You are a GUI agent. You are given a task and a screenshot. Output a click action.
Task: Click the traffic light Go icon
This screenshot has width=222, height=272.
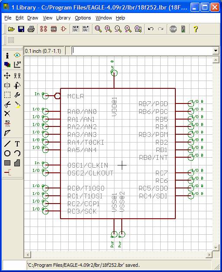(183, 29)
